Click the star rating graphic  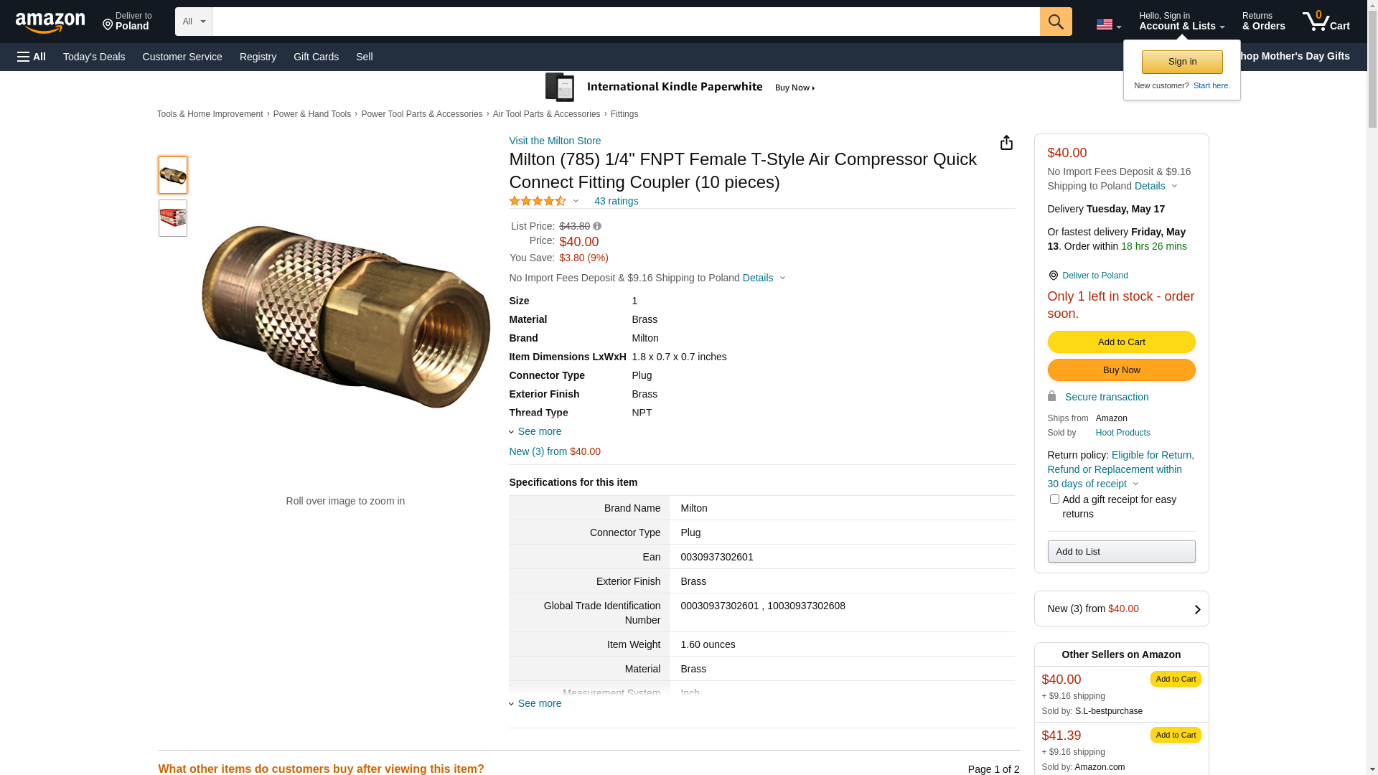point(538,202)
